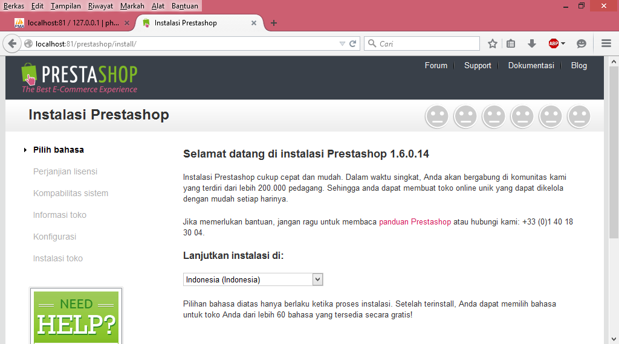Open the bookmarks list icon
The image size is (619, 344).
point(511,43)
